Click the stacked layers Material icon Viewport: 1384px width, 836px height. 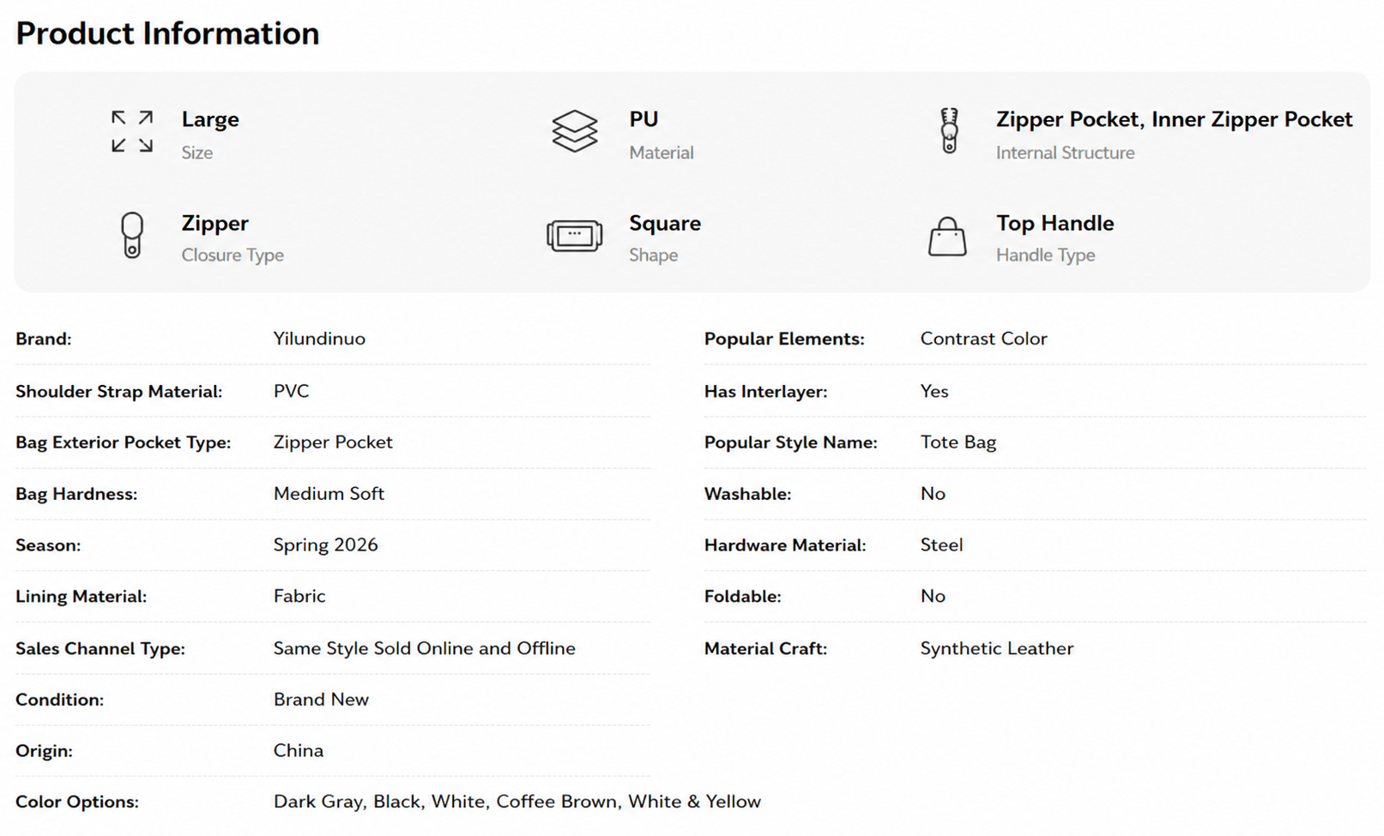pyautogui.click(x=575, y=131)
